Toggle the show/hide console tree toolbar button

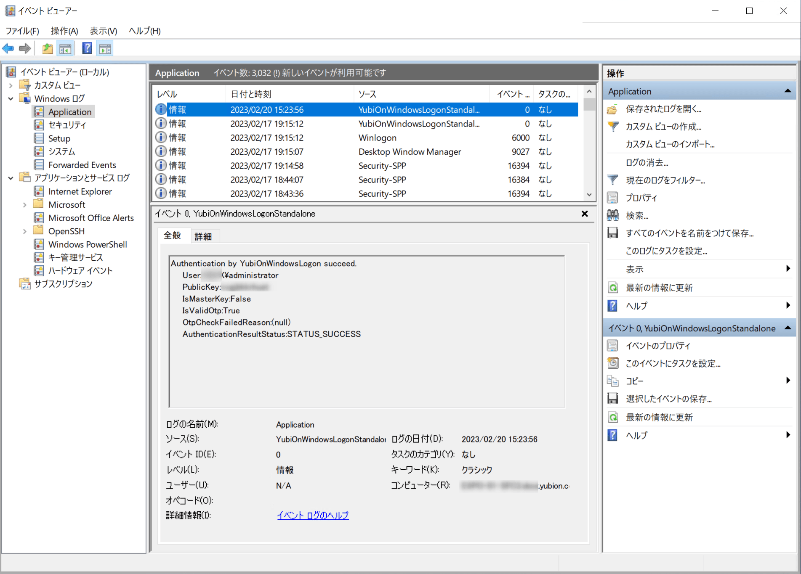[x=65, y=48]
